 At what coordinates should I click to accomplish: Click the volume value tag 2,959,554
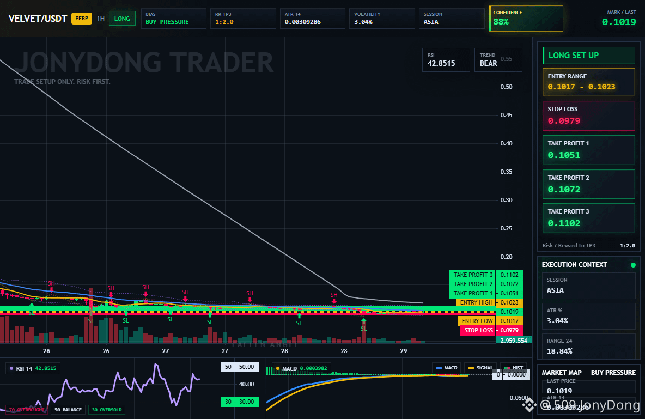tap(513, 341)
